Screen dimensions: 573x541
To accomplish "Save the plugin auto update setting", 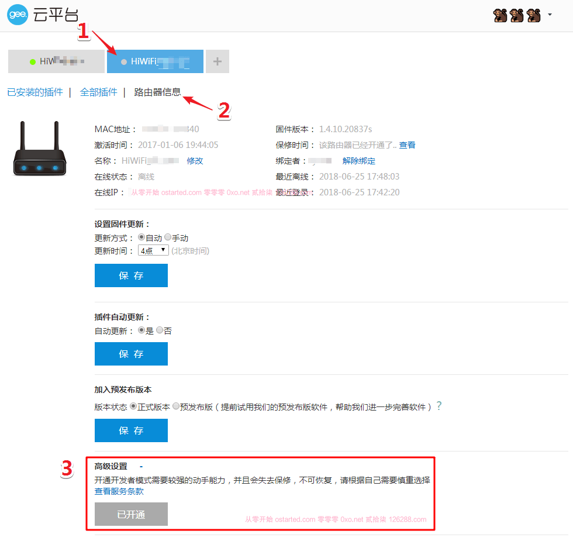I will tap(131, 354).
